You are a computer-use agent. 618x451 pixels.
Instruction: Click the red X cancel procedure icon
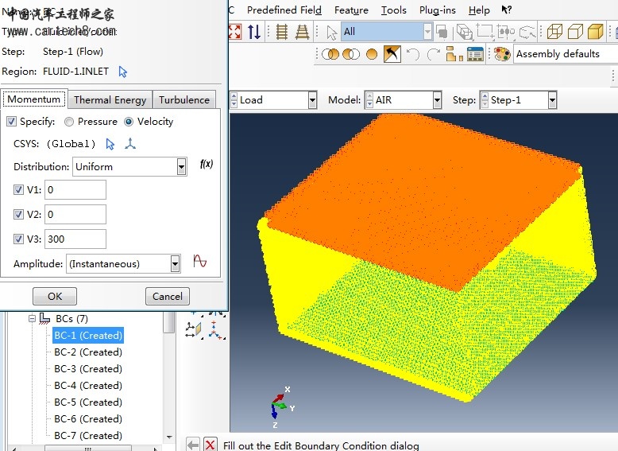[210, 445]
